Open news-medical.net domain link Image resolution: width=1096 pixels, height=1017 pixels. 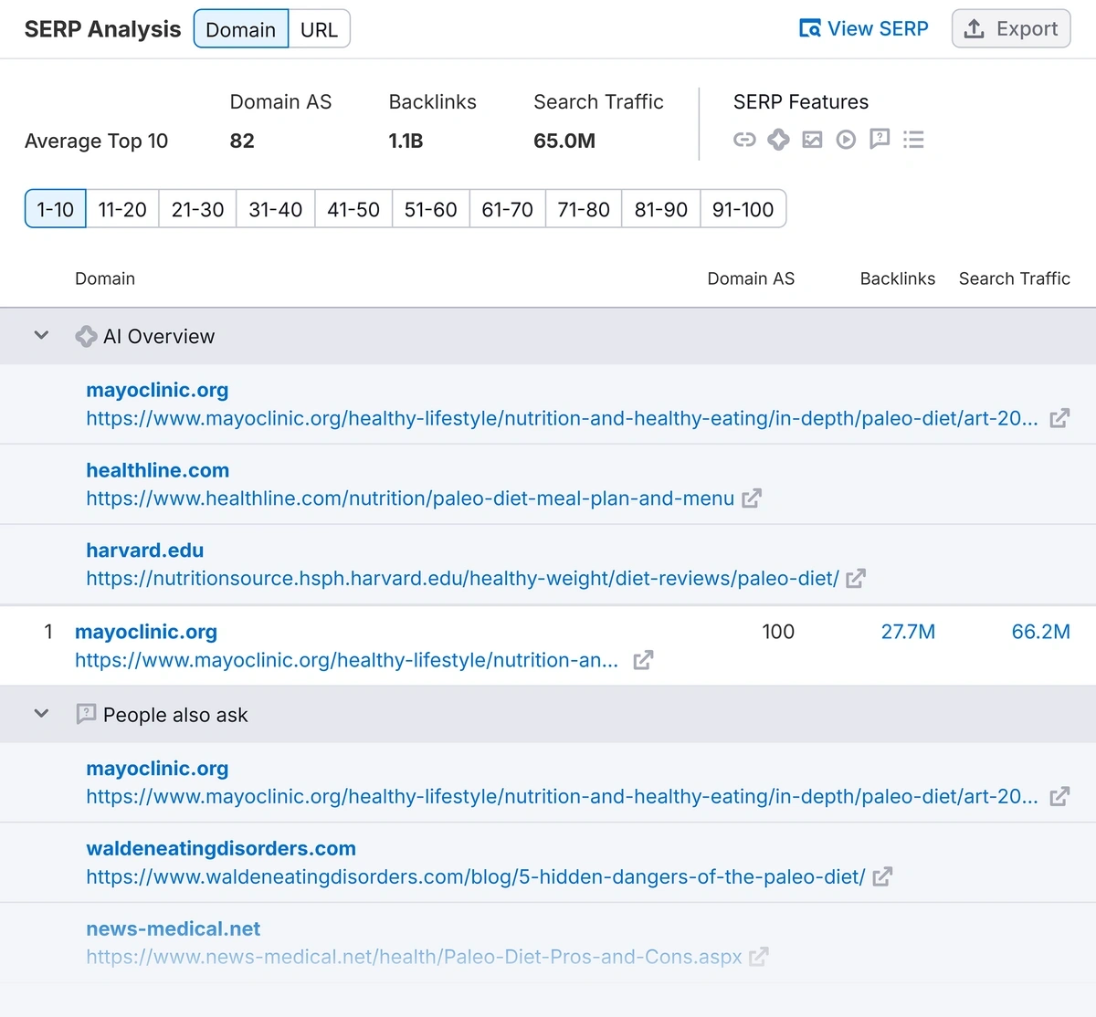click(x=174, y=928)
